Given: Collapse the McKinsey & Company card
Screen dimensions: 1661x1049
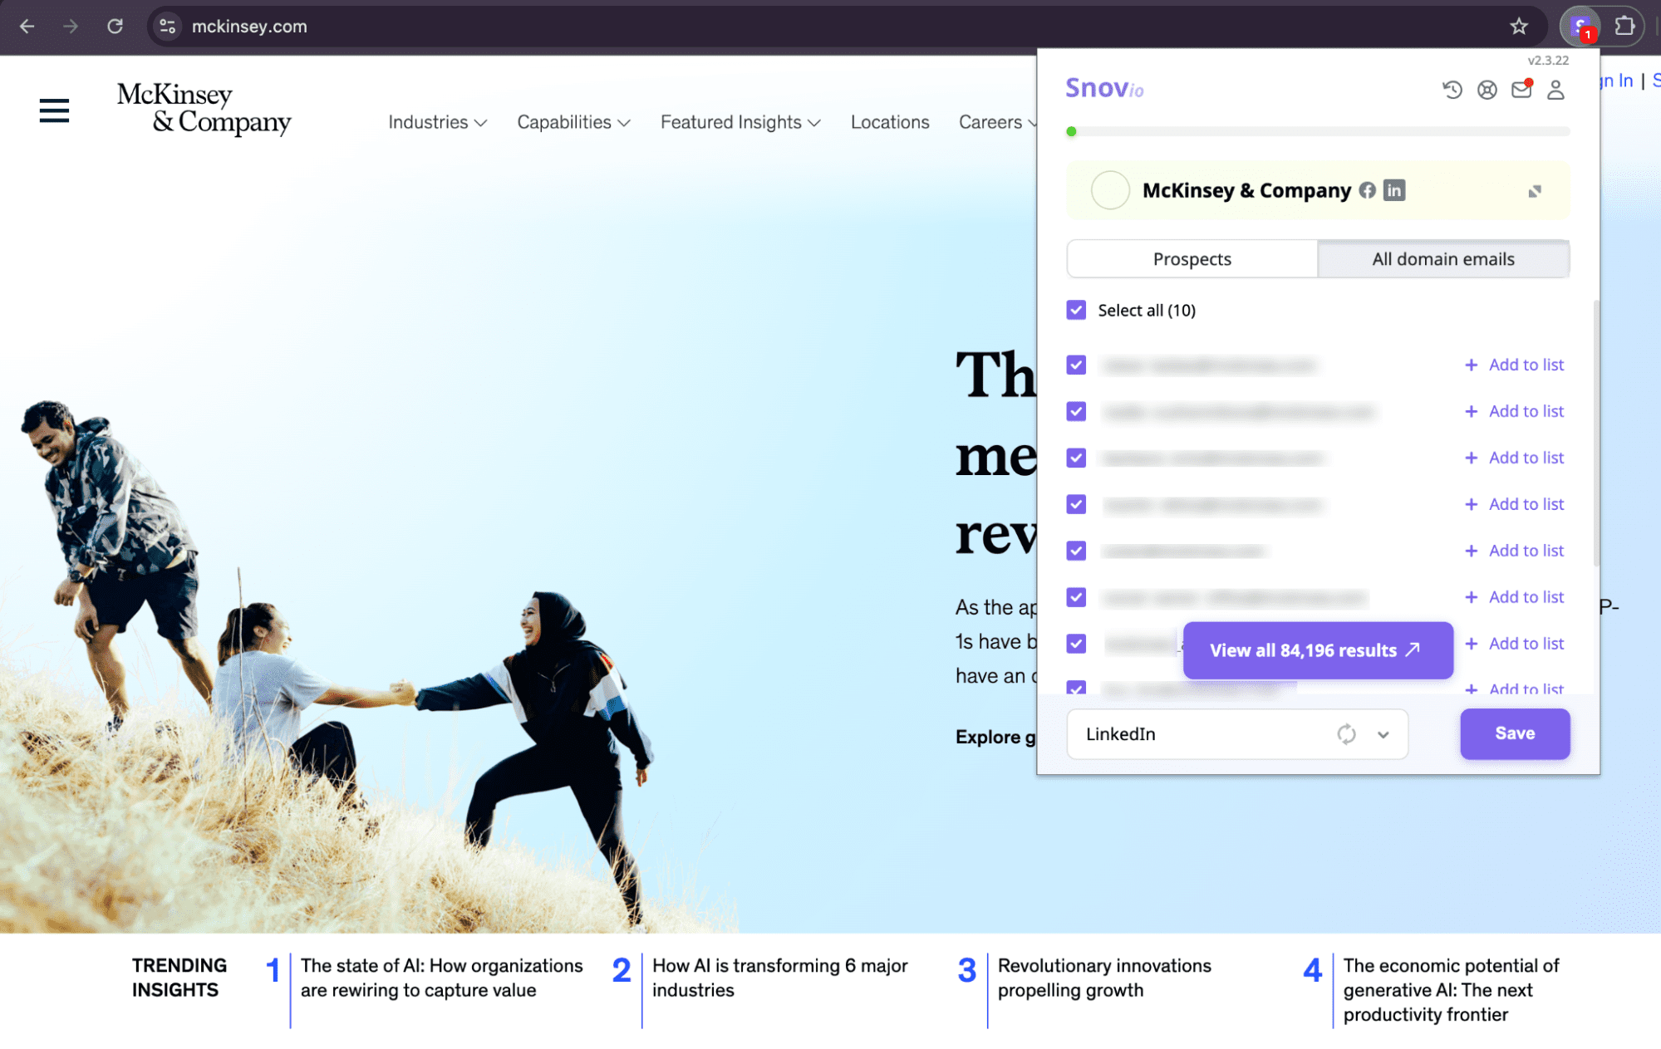Looking at the screenshot, I should 1534,192.
